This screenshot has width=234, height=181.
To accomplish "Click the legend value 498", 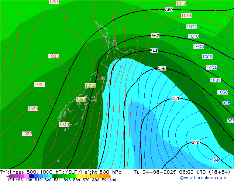I will tap(29, 180).
